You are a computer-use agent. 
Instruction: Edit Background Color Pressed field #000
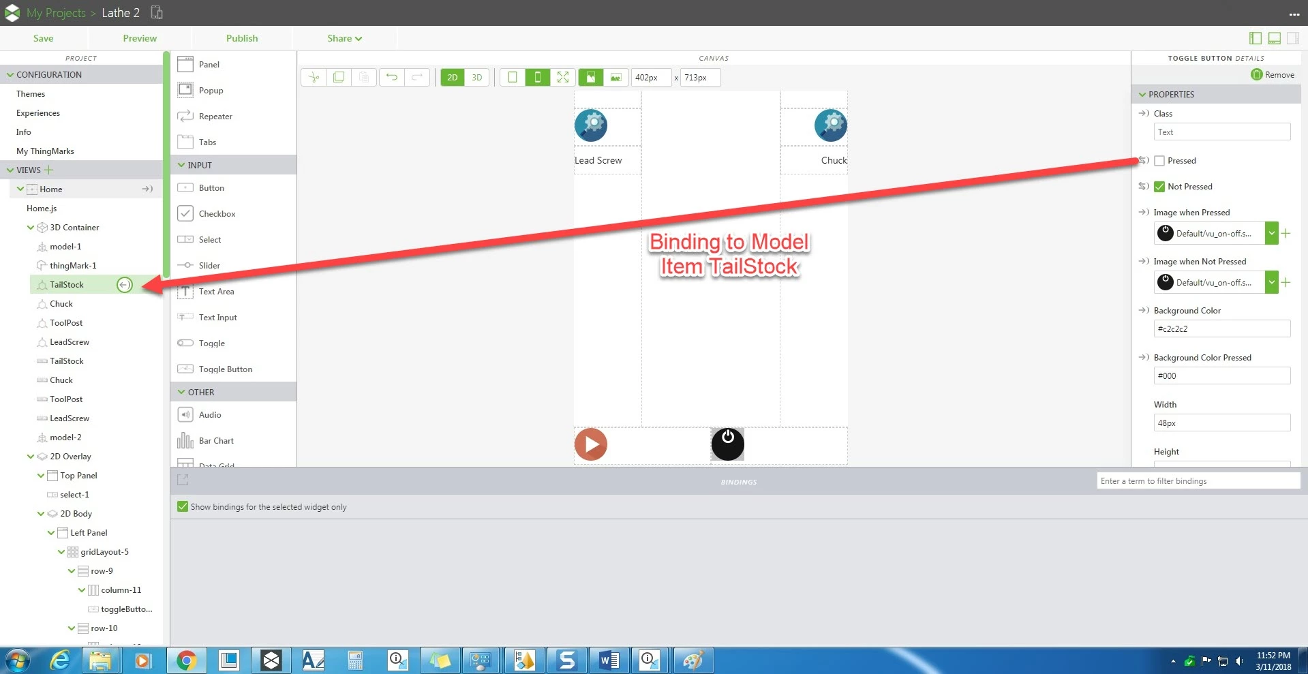point(1222,376)
